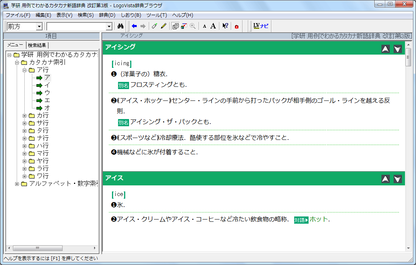Click the blue back arrow
Viewport: 416px width, 265px height.
tap(134, 26)
